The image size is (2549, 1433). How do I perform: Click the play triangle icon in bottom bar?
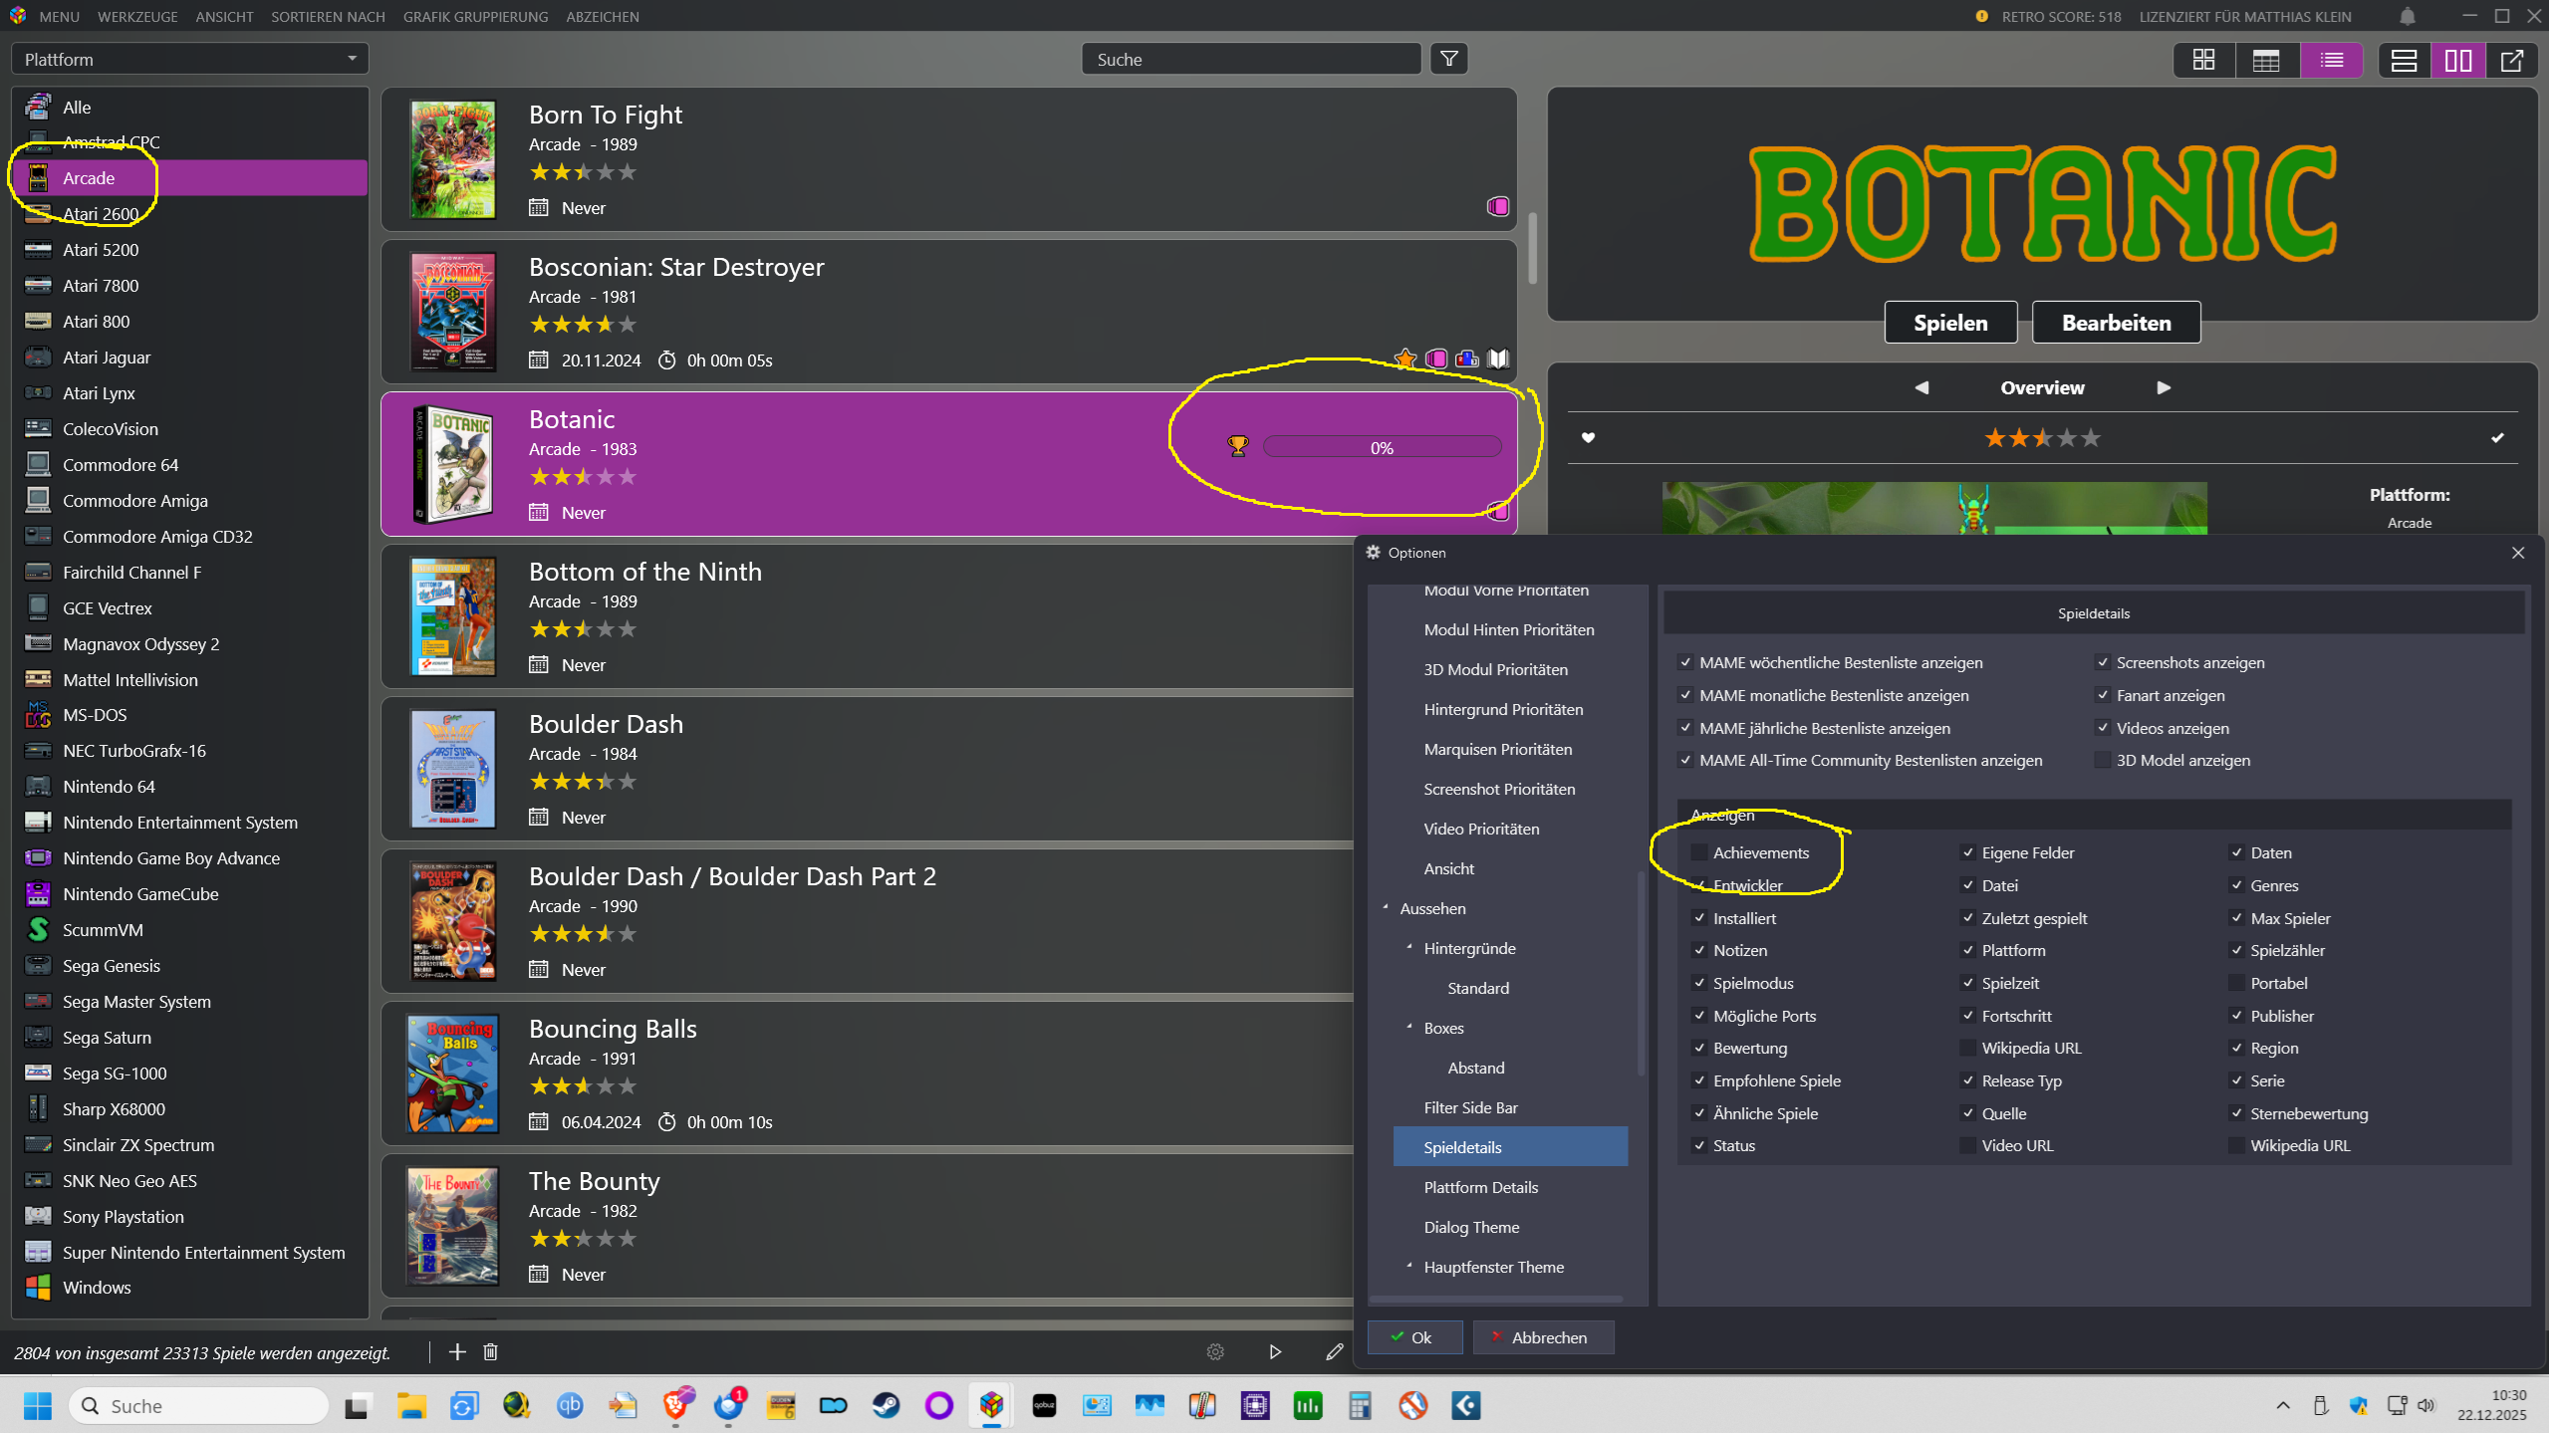tap(1275, 1351)
